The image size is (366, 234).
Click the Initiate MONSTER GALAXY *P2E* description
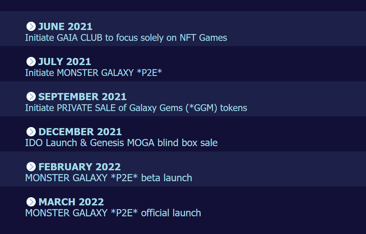[x=93, y=73]
